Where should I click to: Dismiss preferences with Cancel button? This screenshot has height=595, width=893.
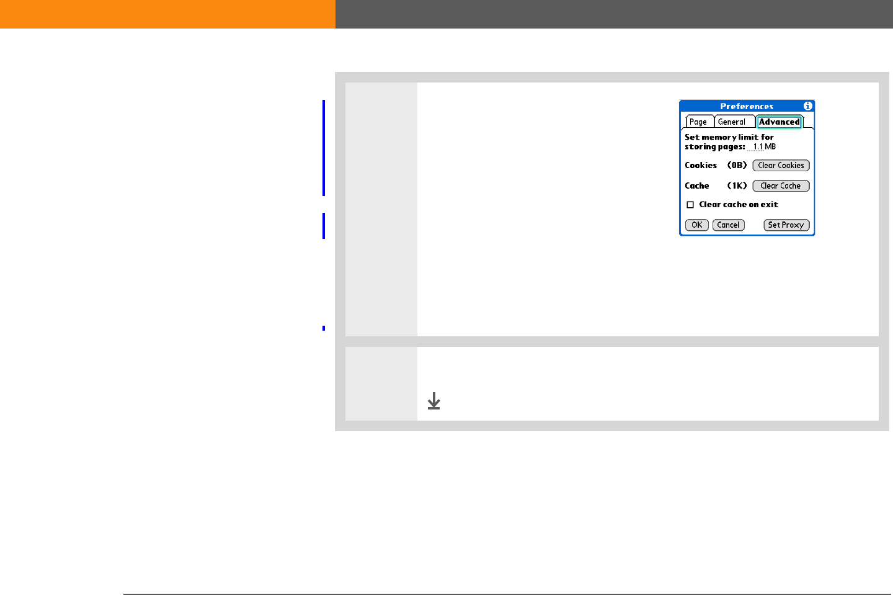click(729, 225)
